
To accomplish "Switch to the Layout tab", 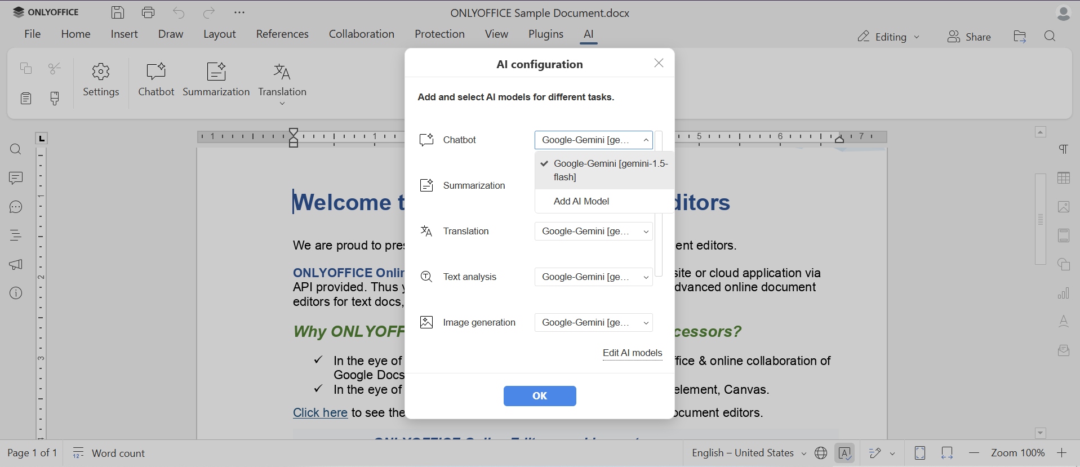I will [x=220, y=34].
